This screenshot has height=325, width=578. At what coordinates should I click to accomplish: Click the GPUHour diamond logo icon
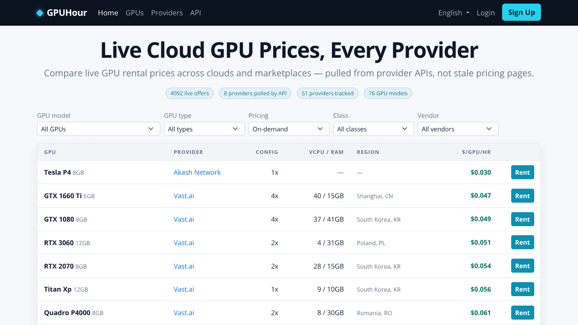[x=40, y=13]
